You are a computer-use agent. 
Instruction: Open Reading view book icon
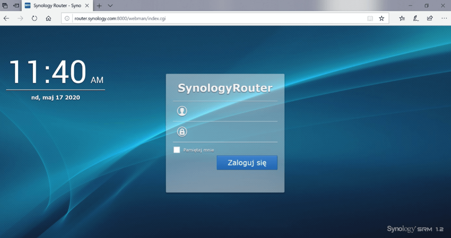tap(370, 18)
